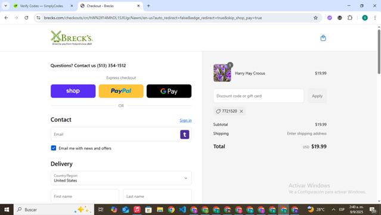The height and width of the screenshot is (215, 381).
Task: Open the notification center icon
Action: tap(373, 210)
